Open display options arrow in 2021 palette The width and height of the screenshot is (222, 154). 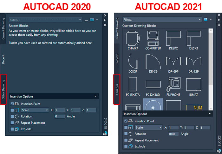click(x=211, y=20)
